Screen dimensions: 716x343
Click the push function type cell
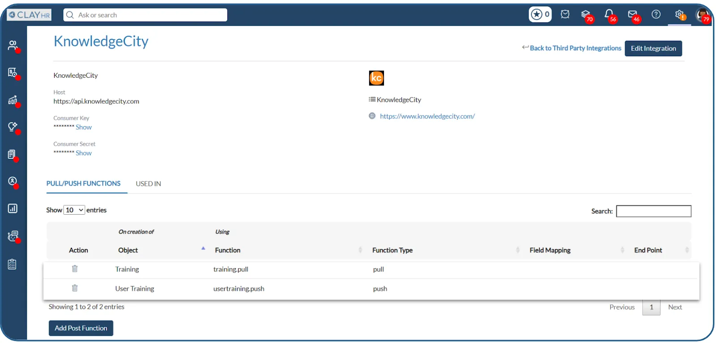(x=380, y=289)
